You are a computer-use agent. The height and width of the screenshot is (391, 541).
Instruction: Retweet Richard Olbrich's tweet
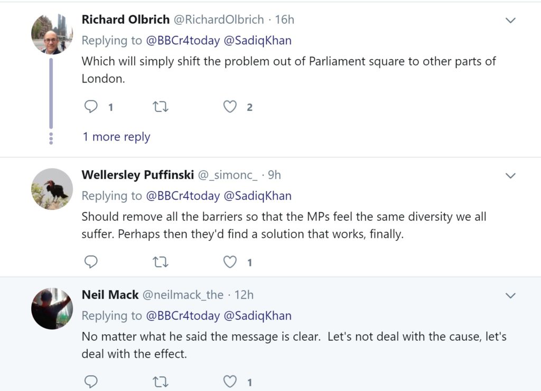(x=160, y=107)
